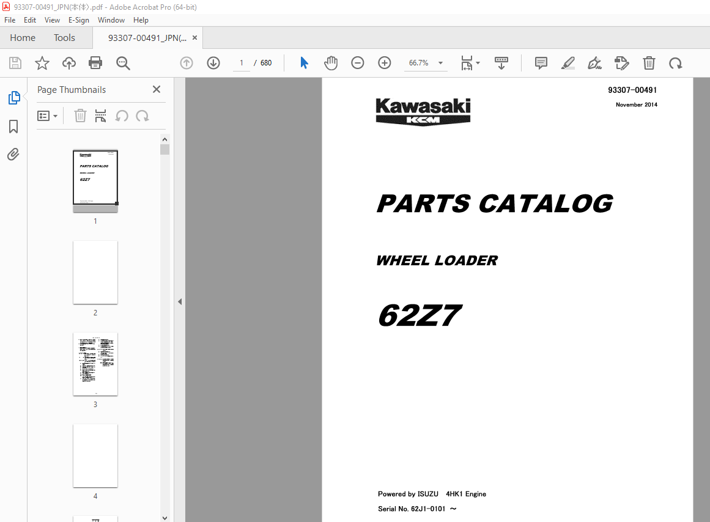Viewport: 710px width, 522px height.
Task: Print the document with printer icon
Action: (x=95, y=63)
